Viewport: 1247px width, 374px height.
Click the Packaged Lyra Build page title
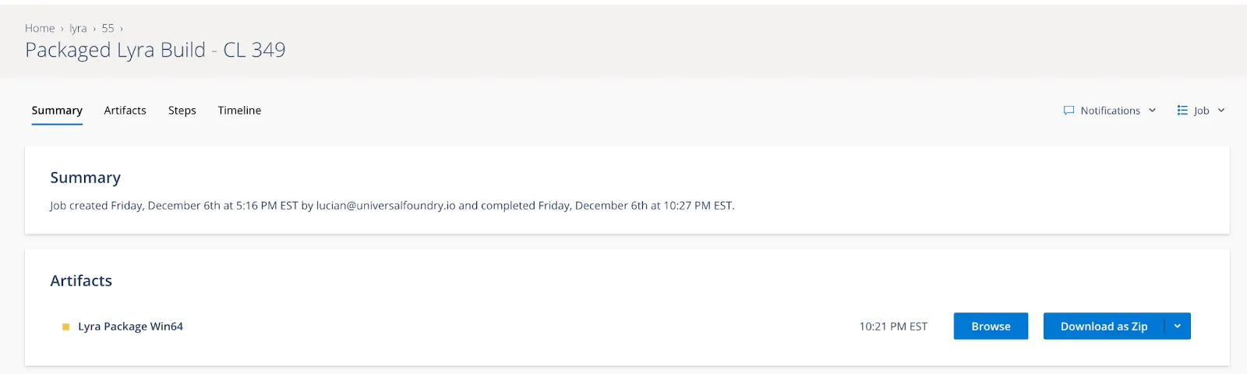click(x=155, y=50)
